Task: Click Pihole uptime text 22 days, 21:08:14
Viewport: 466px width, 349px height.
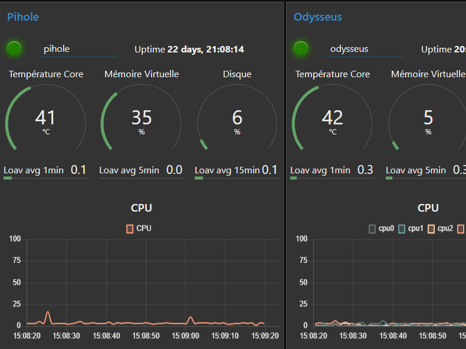Action: (x=206, y=50)
